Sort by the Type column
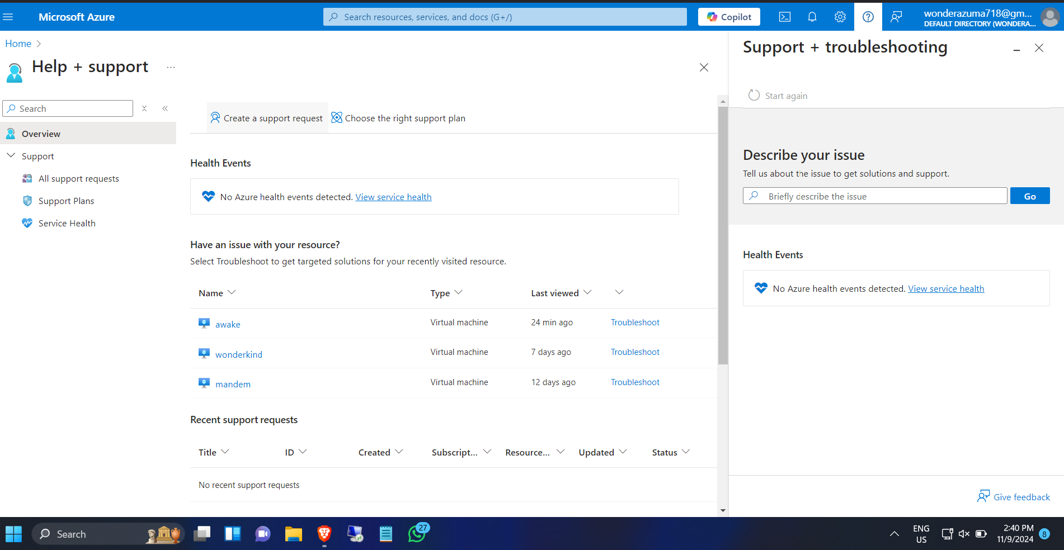The width and height of the screenshot is (1064, 550). (446, 293)
